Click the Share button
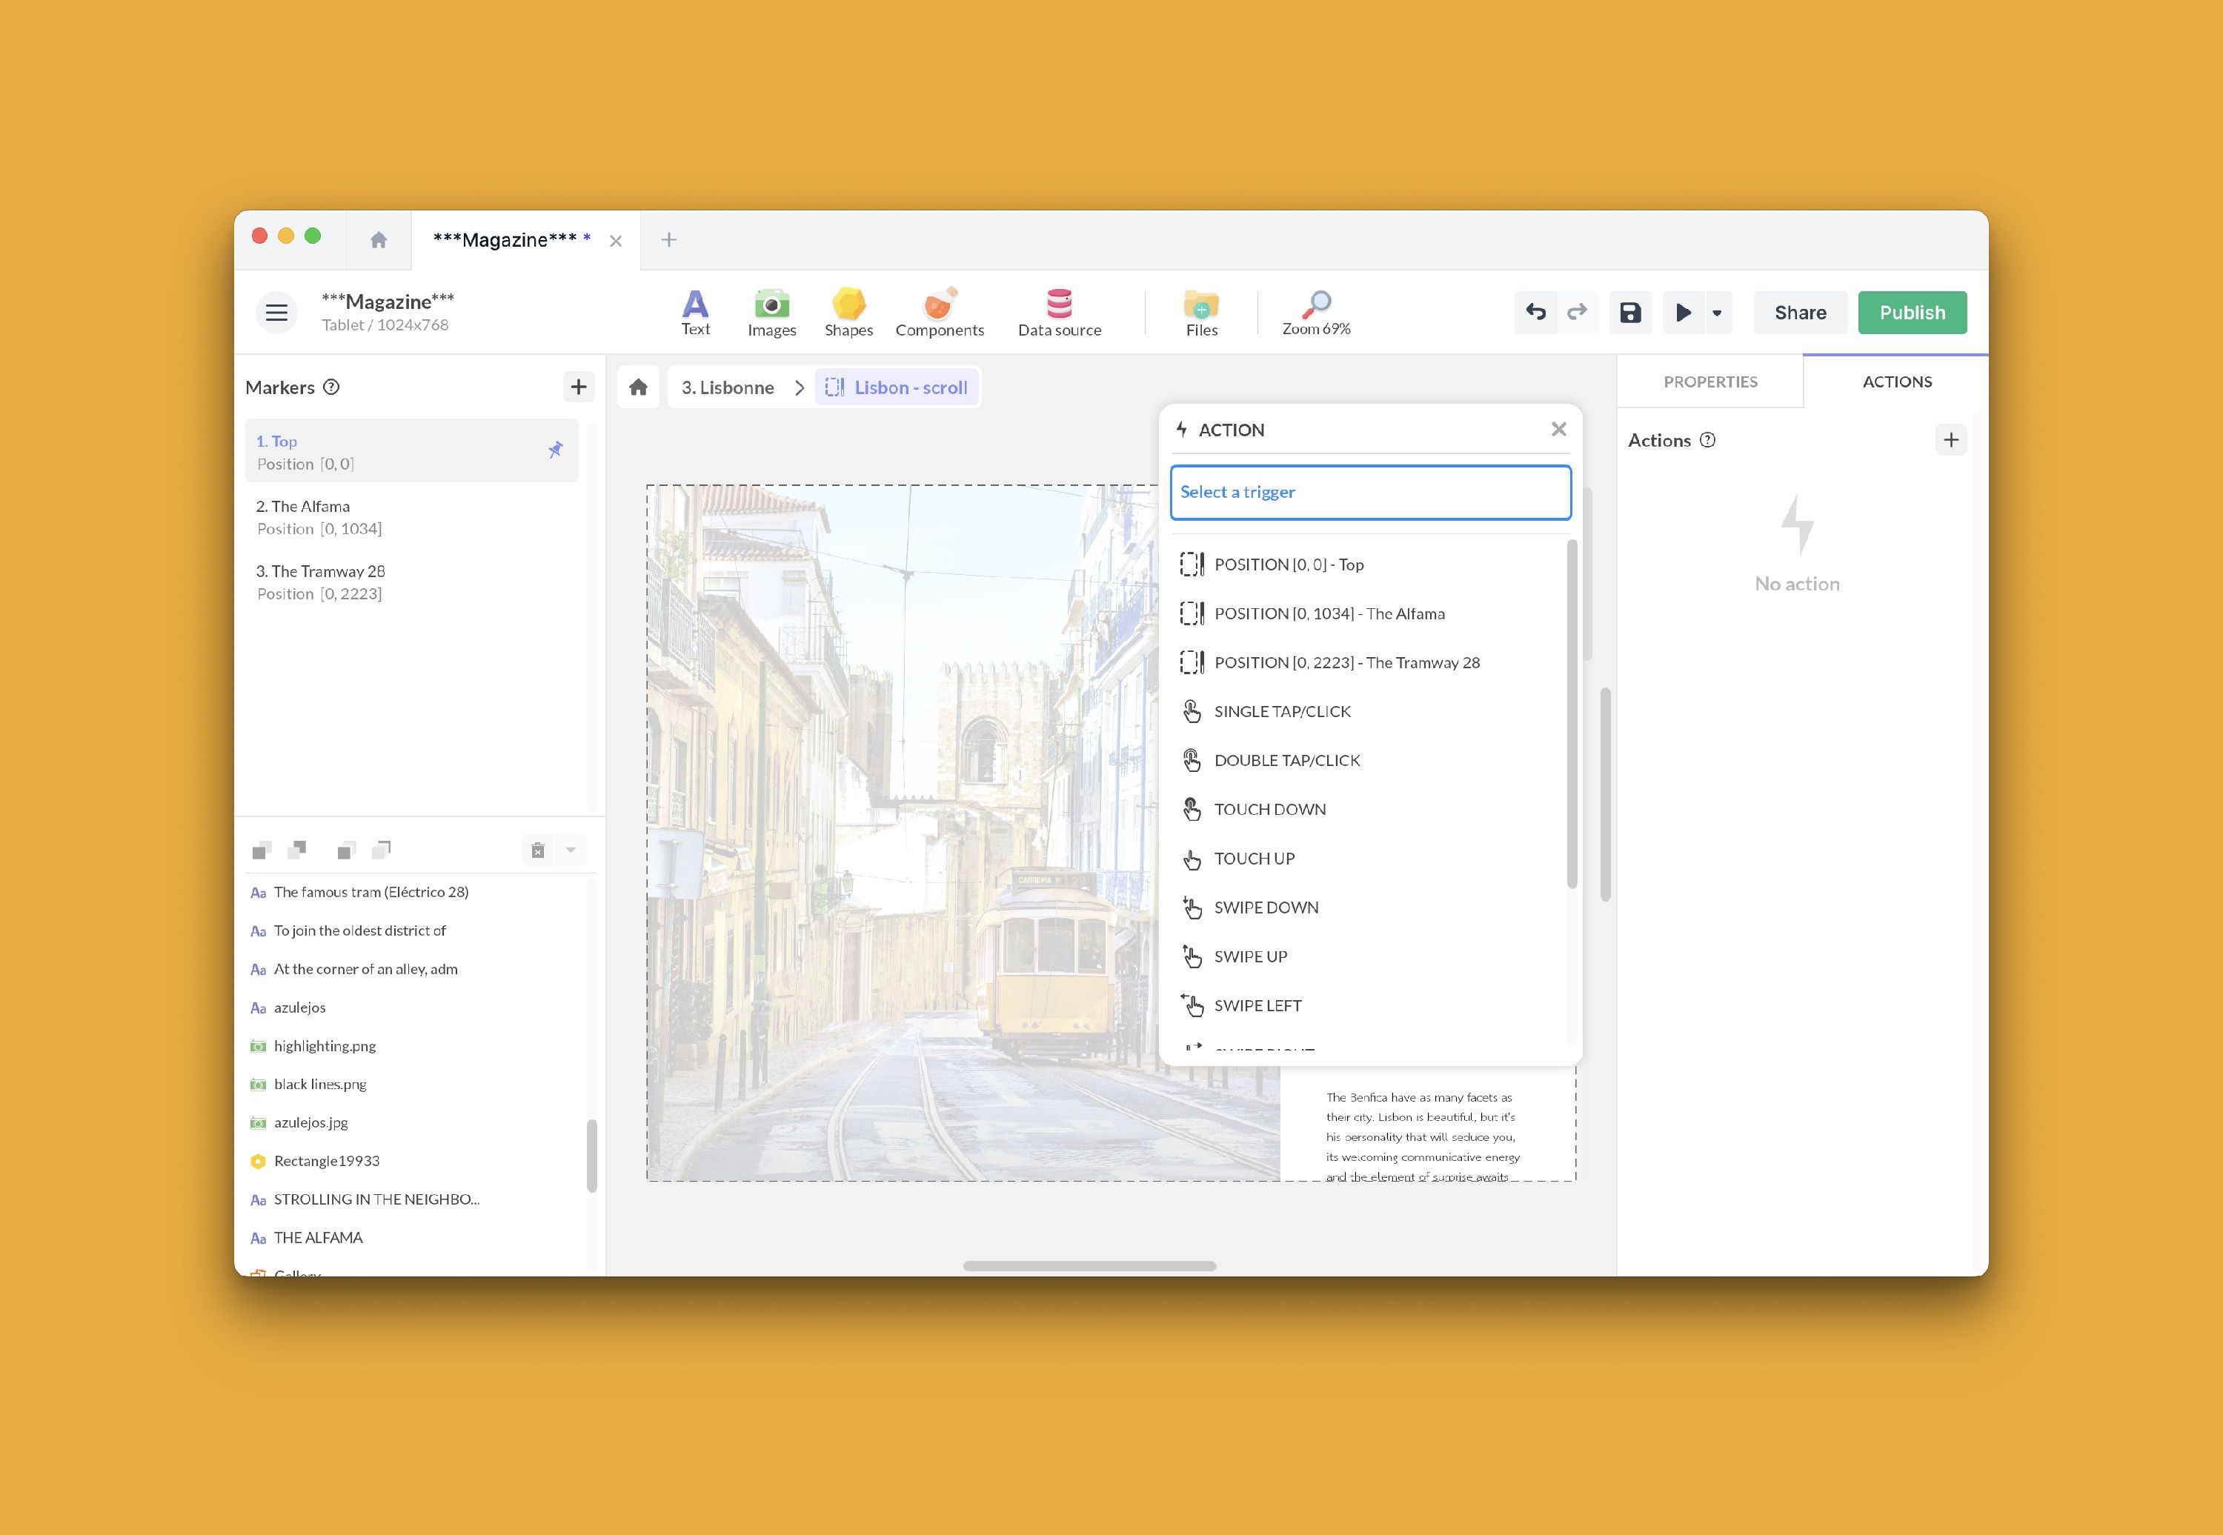 click(x=1800, y=313)
